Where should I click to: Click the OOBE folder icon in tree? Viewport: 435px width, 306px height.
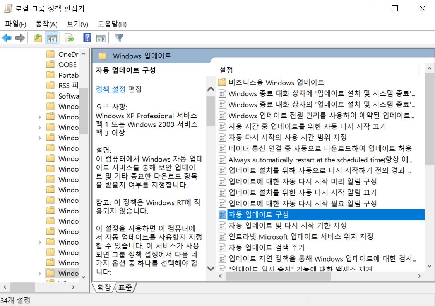(50, 64)
